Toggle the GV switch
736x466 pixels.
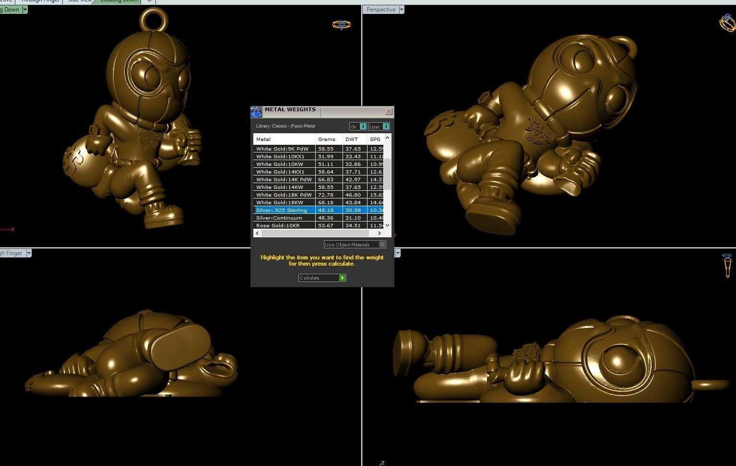tap(358, 127)
